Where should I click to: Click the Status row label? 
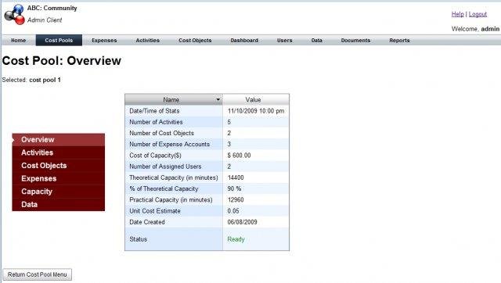[138, 239]
